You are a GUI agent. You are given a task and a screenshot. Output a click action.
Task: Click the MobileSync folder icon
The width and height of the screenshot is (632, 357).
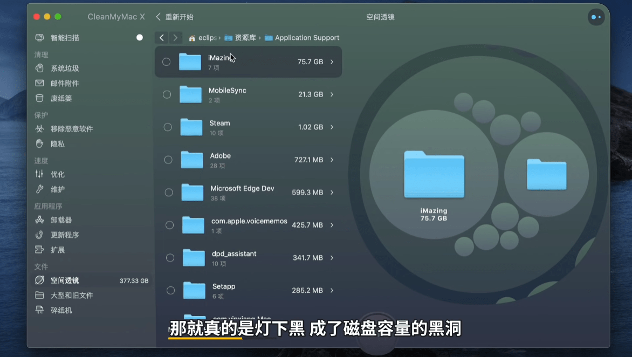click(191, 94)
